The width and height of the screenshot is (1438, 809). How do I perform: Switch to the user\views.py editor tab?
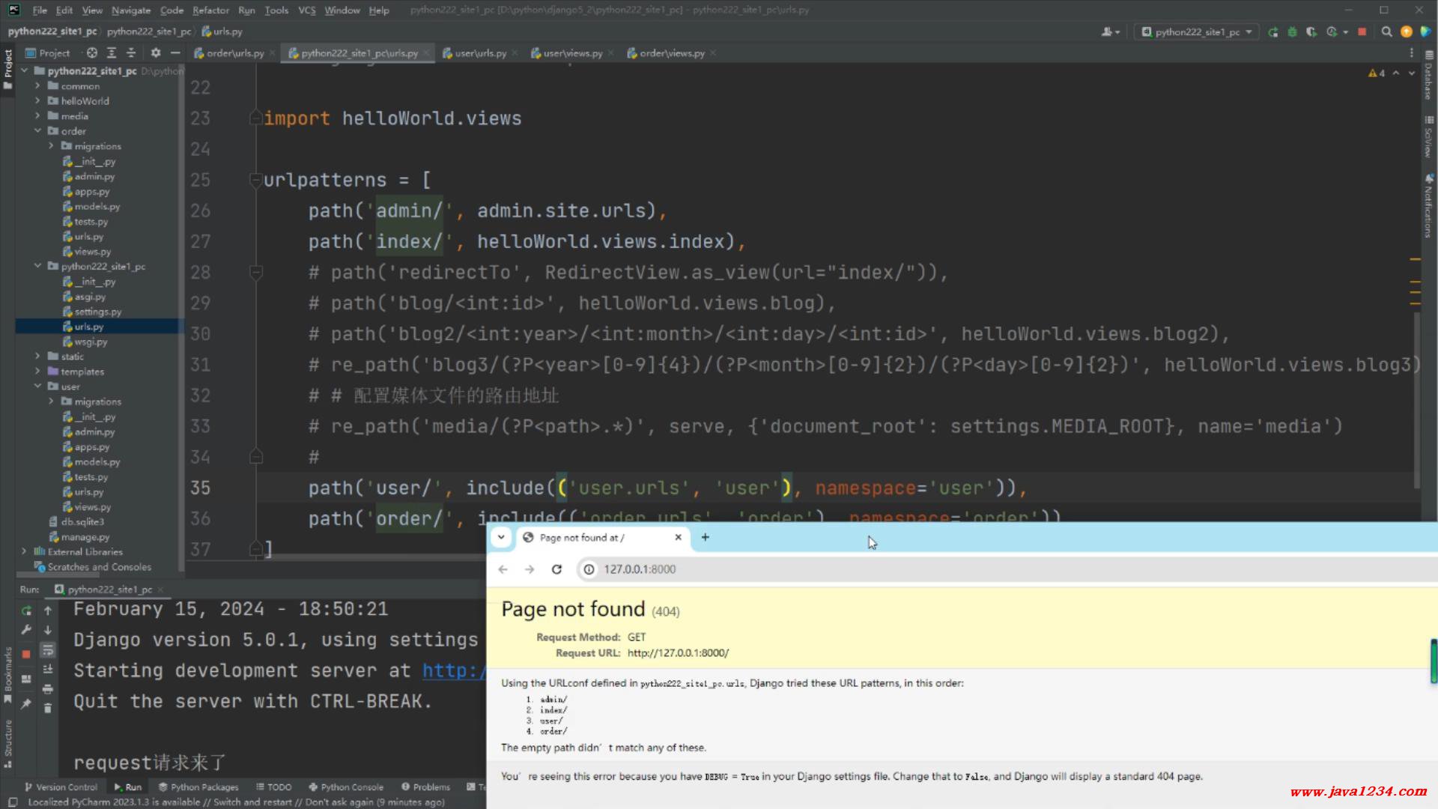[x=572, y=53]
